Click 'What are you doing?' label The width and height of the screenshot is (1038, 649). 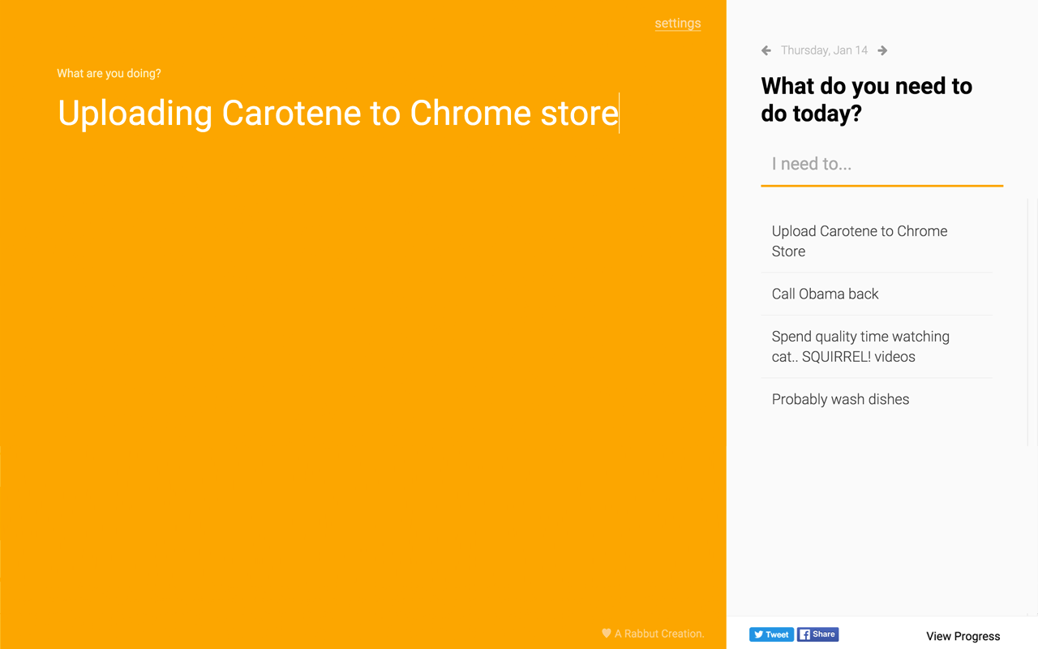click(109, 73)
